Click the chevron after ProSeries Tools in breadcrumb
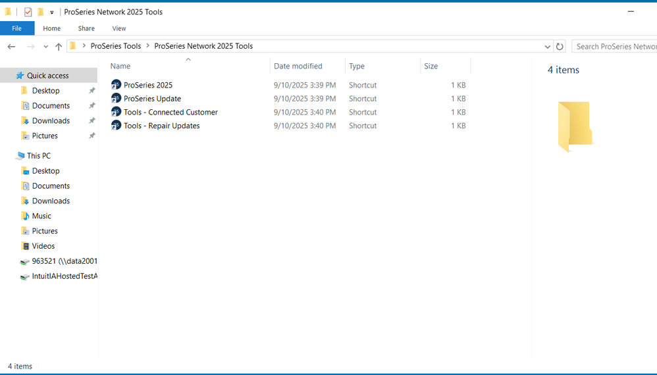Image resolution: width=657 pixels, height=375 pixels. pos(148,45)
